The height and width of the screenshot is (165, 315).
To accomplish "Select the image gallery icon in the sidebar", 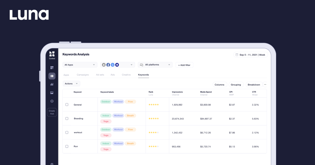I will 52,92.
